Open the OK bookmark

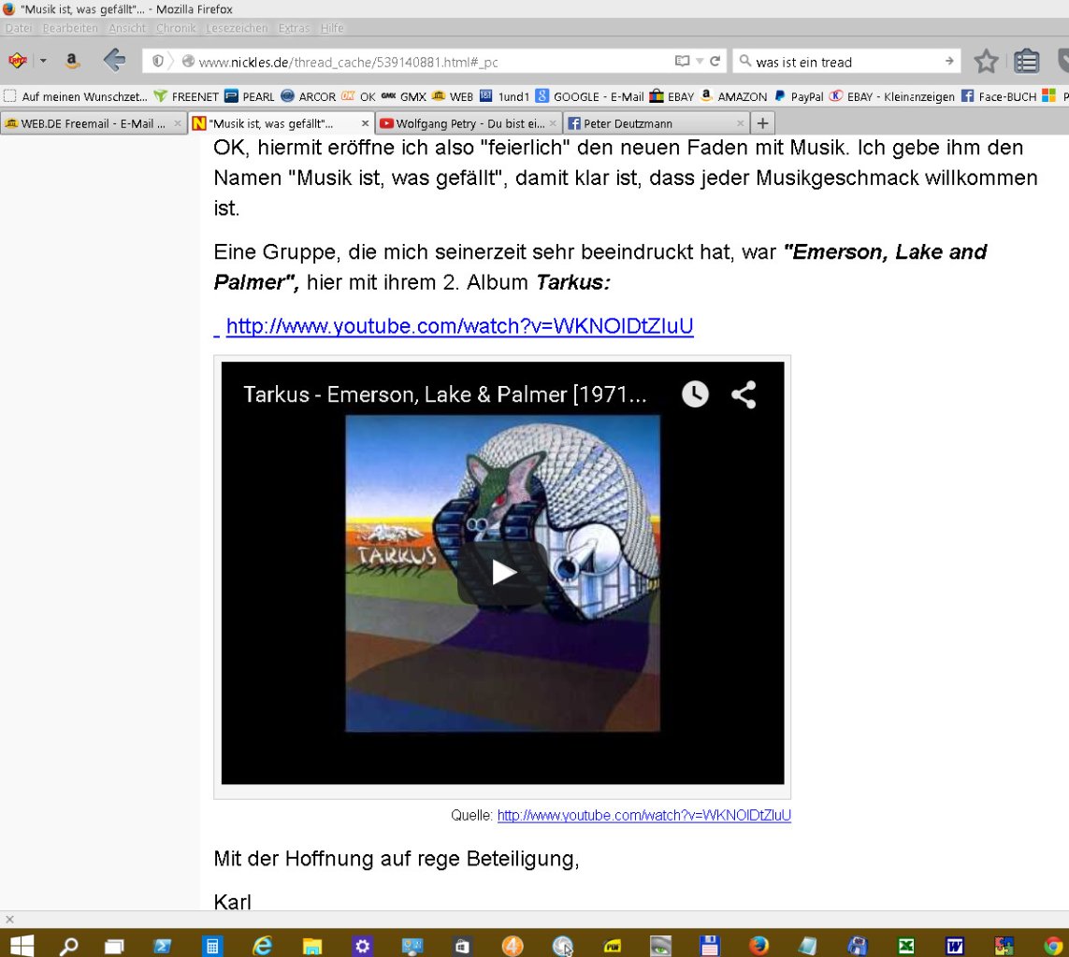pyautogui.click(x=358, y=96)
